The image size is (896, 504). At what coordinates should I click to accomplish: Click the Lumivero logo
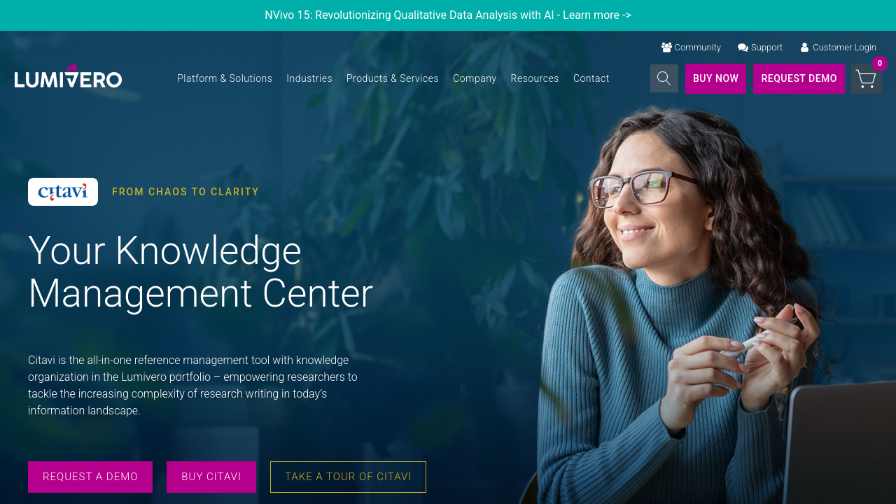[68, 76]
